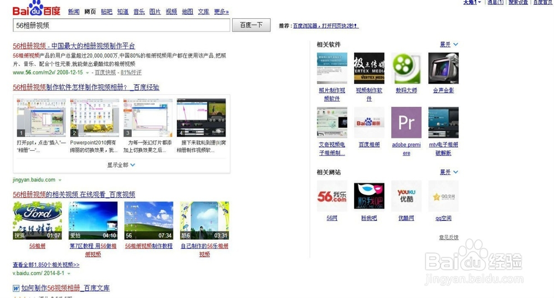
Task: Open the 会声会影 software icon
Action: (443, 68)
